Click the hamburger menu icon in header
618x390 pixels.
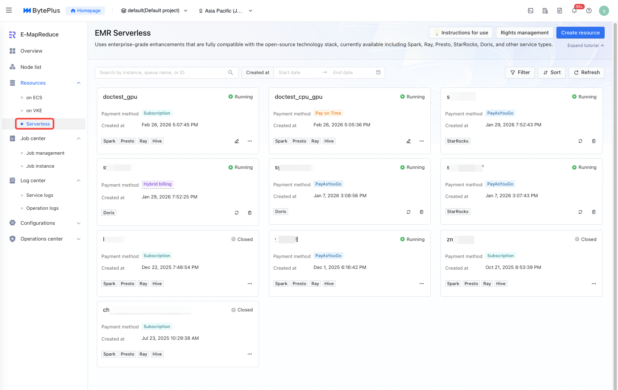coord(9,11)
